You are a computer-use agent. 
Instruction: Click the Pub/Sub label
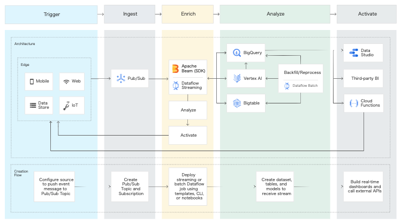click(x=137, y=78)
